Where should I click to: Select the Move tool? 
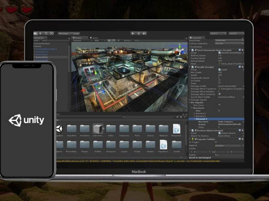point(41,33)
